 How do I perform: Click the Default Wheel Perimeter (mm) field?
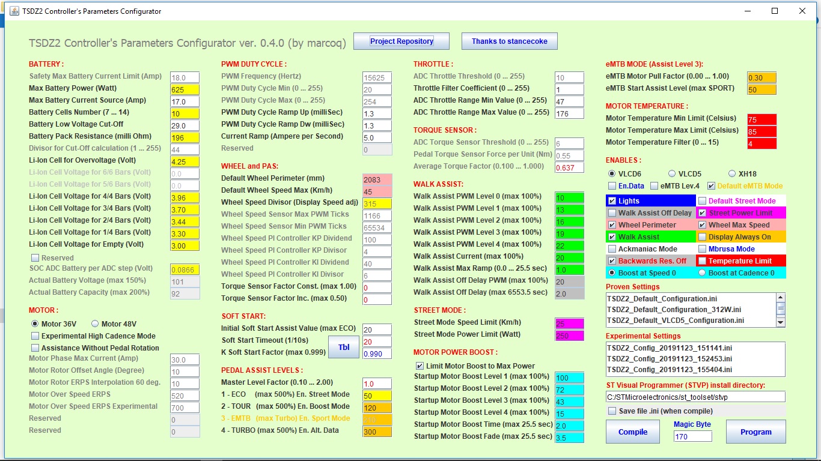click(x=377, y=179)
